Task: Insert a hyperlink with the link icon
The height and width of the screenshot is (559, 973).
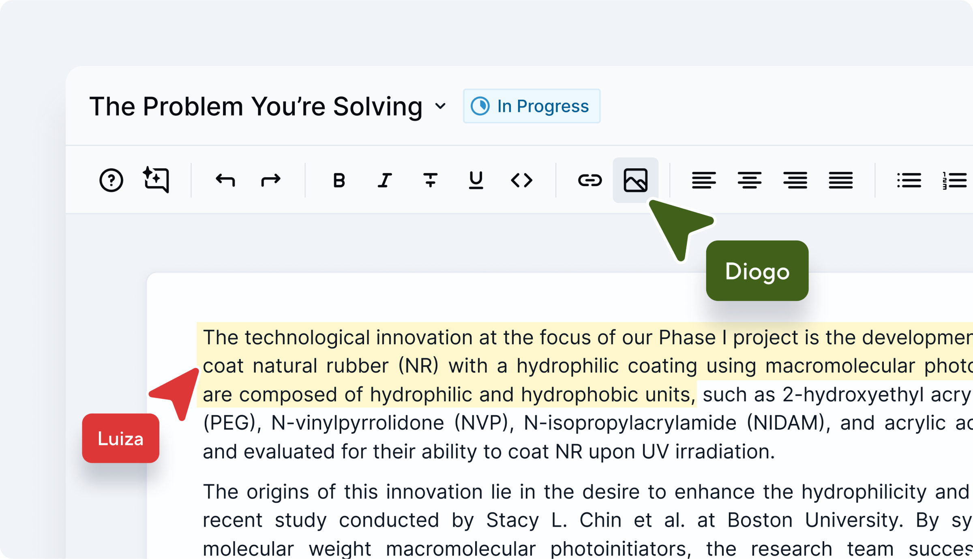Action: [590, 180]
